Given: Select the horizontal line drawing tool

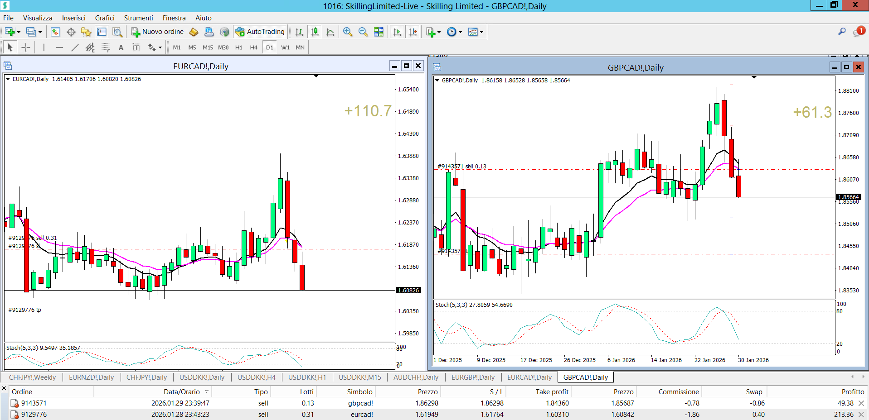Looking at the screenshot, I should click(x=59, y=48).
